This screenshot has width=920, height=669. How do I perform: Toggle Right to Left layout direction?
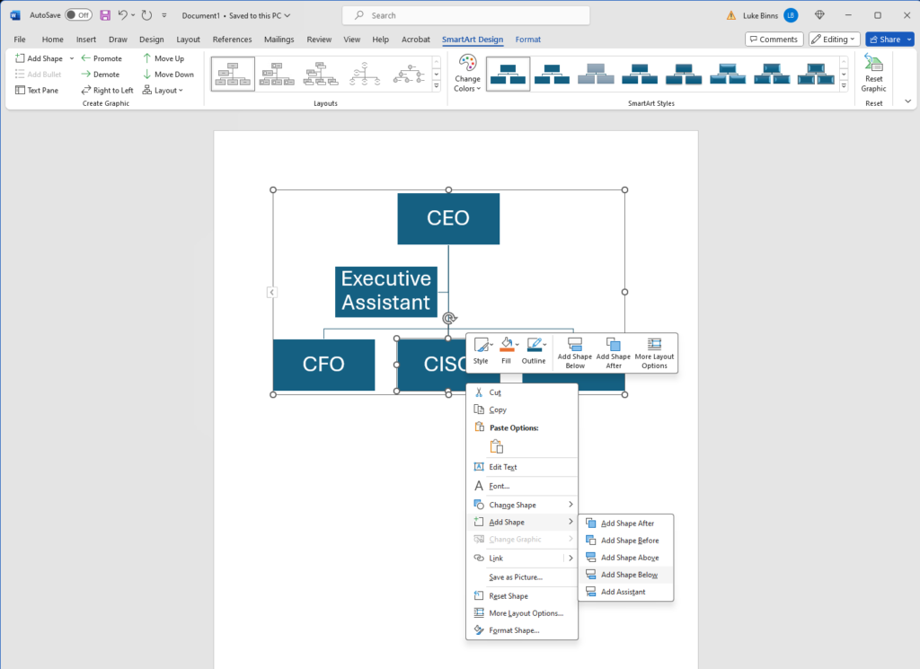pyautogui.click(x=106, y=90)
